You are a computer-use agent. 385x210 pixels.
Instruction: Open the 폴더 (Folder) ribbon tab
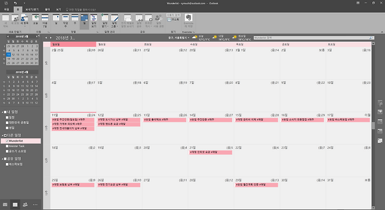[x=48, y=10]
